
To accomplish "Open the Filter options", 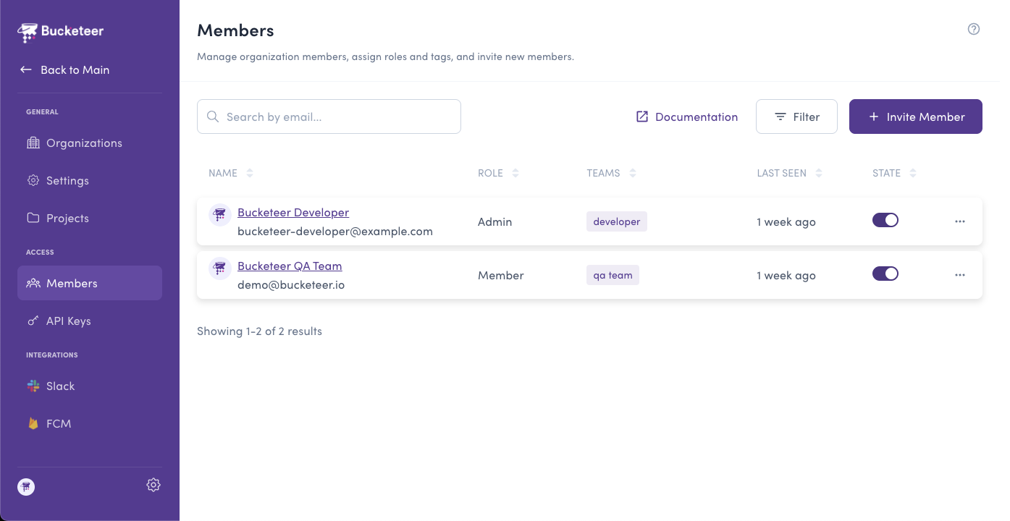I will coord(796,117).
